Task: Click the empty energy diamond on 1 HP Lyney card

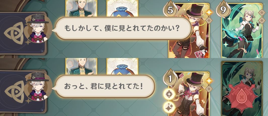Action: [x=209, y=89]
